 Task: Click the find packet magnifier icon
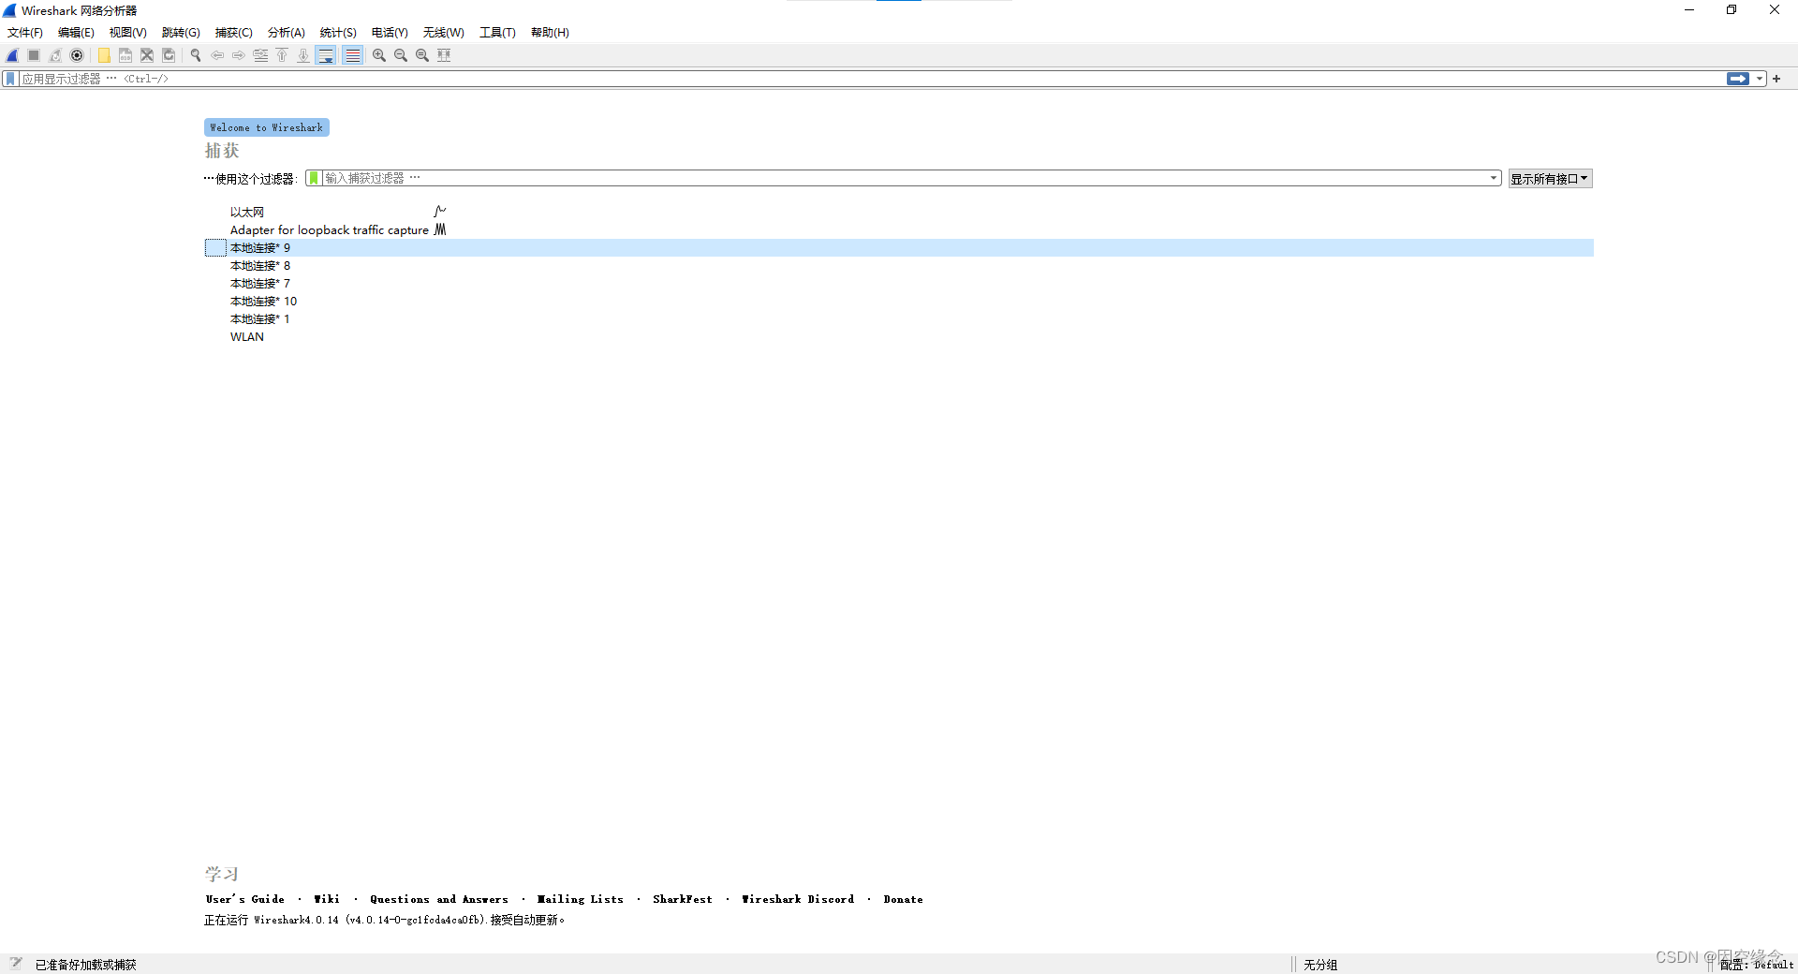196,55
